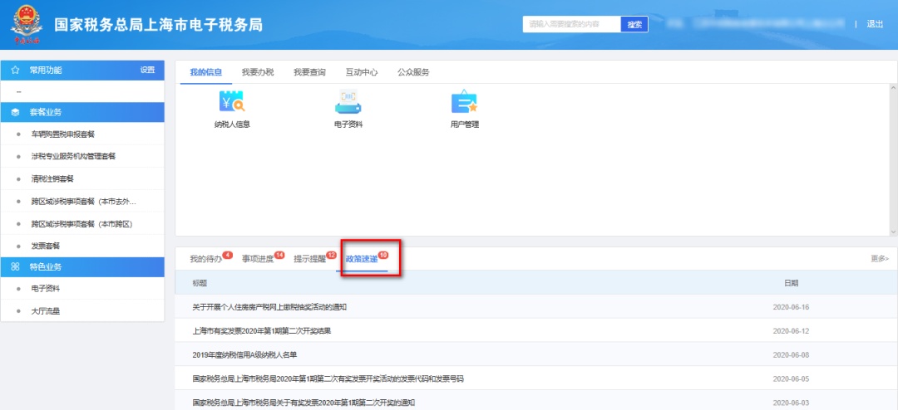The image size is (898, 410).
Task: Open the 电子资料 printer icon
Action: (348, 102)
